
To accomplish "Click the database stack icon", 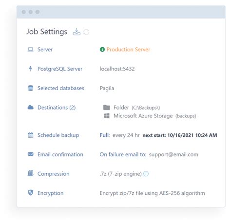I will click(x=31, y=88).
